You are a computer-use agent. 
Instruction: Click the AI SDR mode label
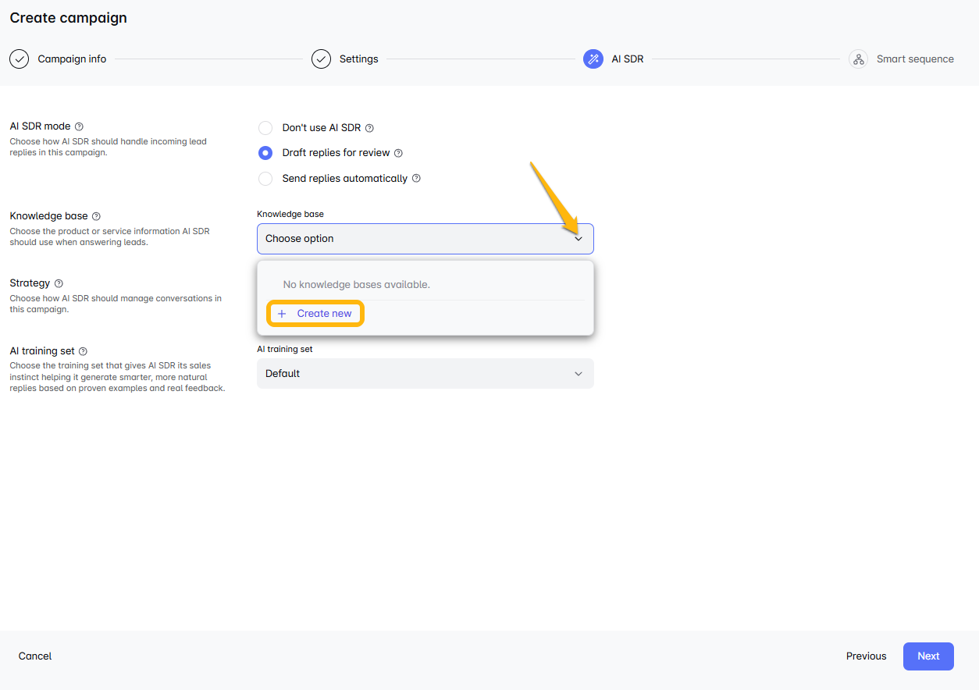tap(40, 126)
